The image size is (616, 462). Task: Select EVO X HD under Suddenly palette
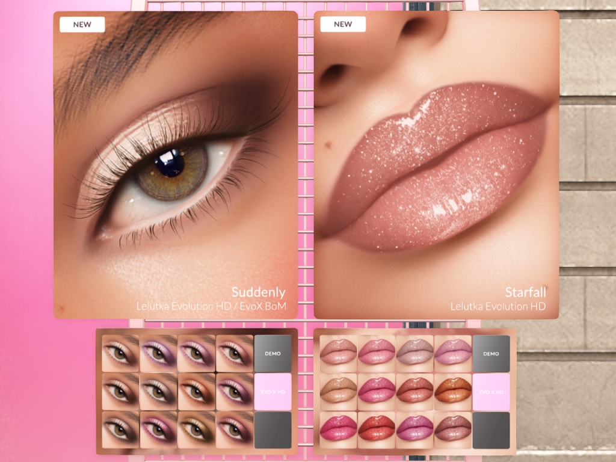coord(273,392)
